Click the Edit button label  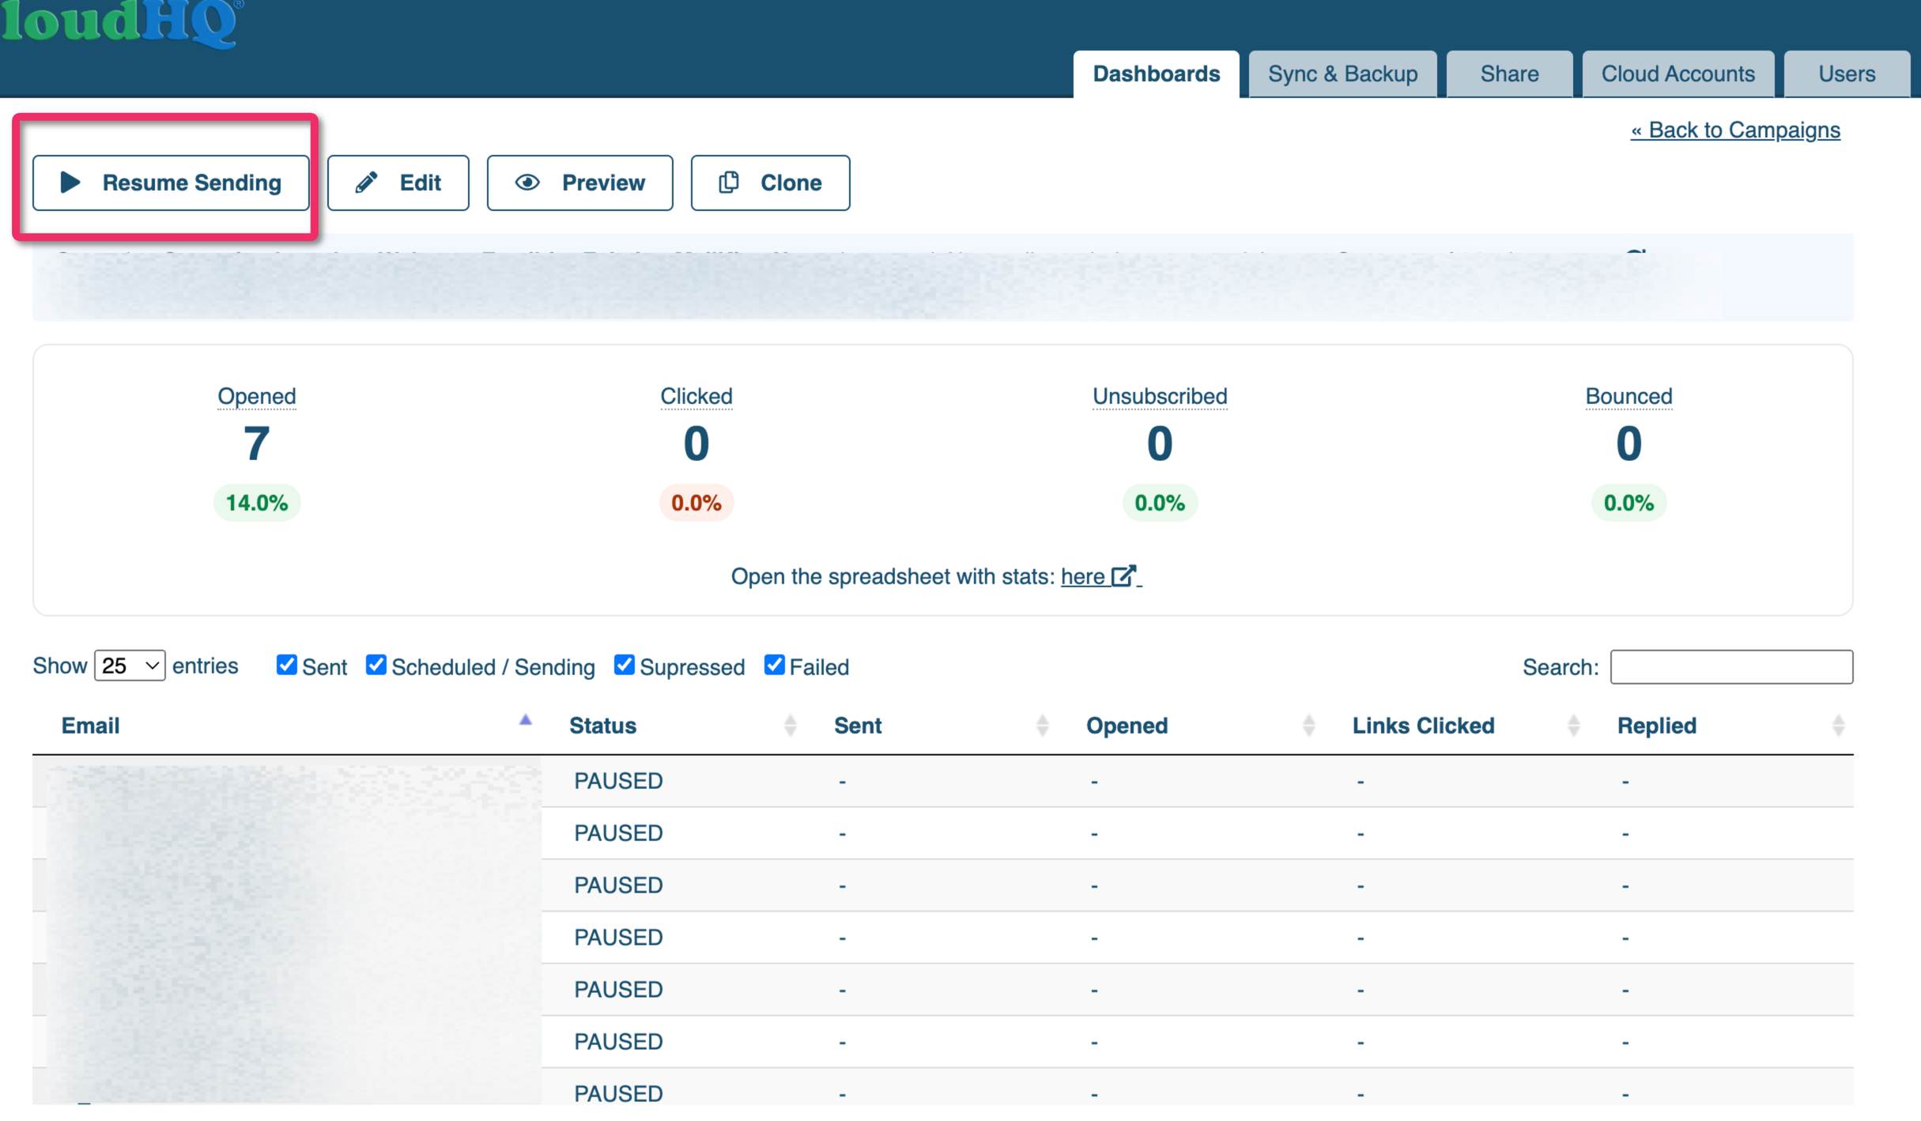click(x=420, y=183)
